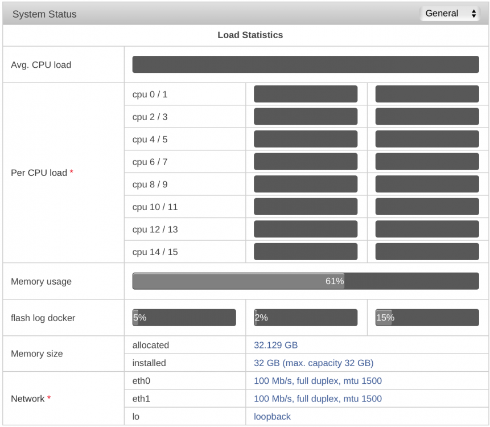Click the cpu 6 / 7 label
This screenshot has width=490, height=427.
[x=150, y=162]
